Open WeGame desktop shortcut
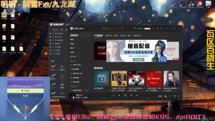Viewport: 215px width, 121px height. [191, 5]
